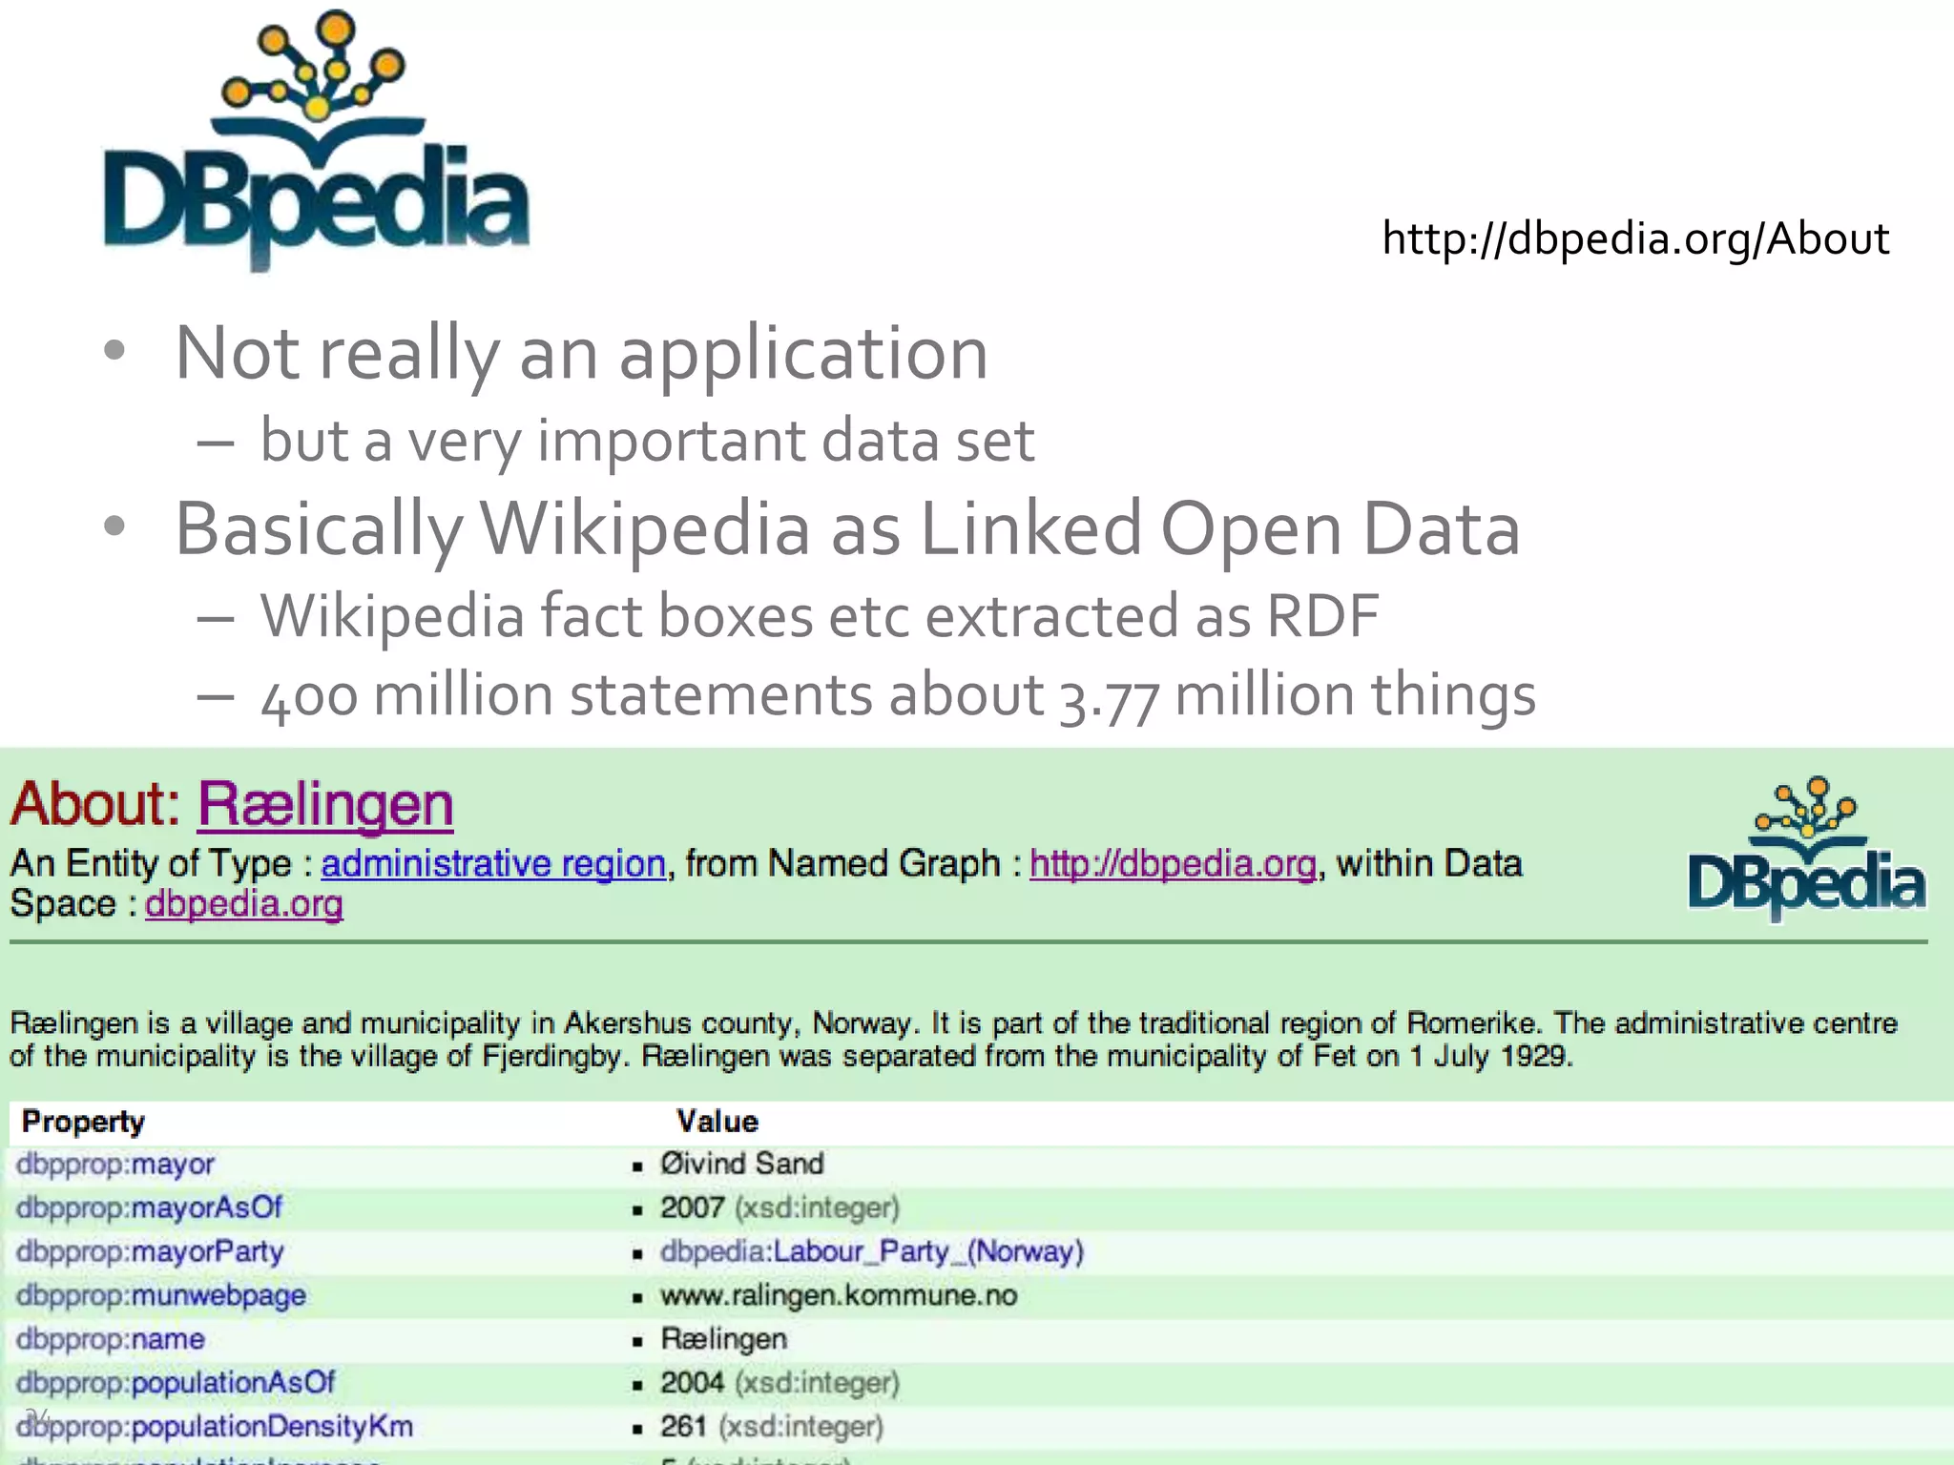Click the Rælingen description paragraph
Viewport: 1954px width, 1465px height.
click(x=953, y=1040)
